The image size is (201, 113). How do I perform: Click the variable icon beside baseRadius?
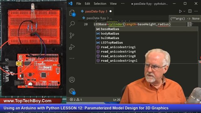(98, 29)
